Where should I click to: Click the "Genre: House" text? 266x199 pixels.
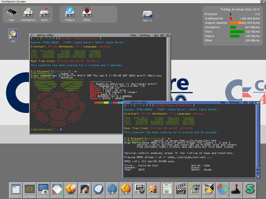[x=201, y=169]
